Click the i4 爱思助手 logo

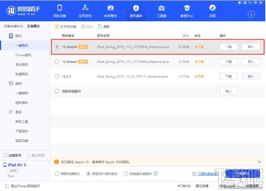coord(23,11)
